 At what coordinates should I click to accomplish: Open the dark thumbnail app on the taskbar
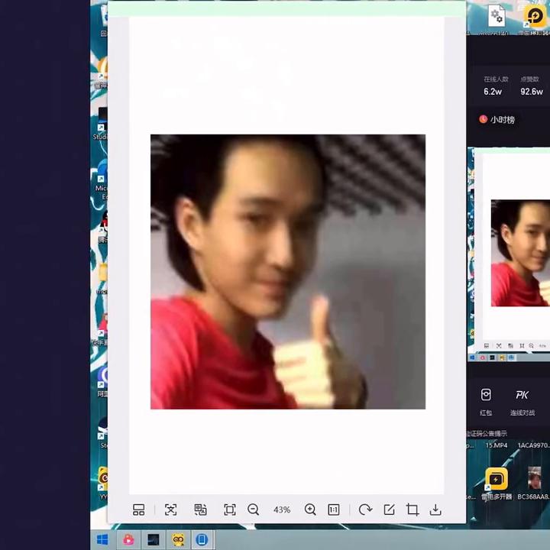tap(154, 539)
